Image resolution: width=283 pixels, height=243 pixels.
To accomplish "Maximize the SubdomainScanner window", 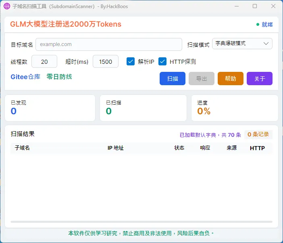I will 255,6.
